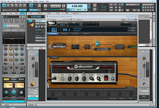
Task: Start playback with Play button
Action: click(x=52, y=6)
